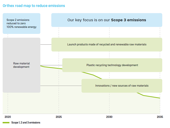Viewport: 170px width, 128px height.
Task: Click the "Our key focus" blue banner
Action: tap(107, 20)
